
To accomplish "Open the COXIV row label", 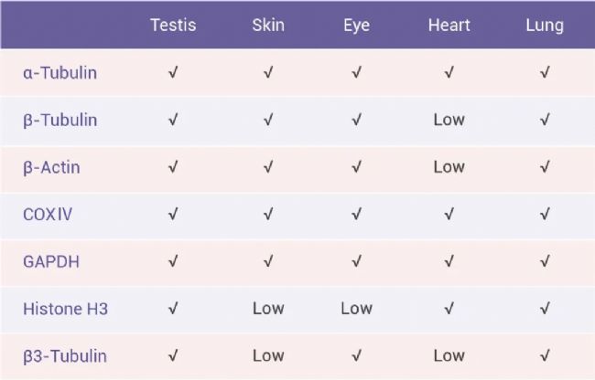I will point(47,215).
